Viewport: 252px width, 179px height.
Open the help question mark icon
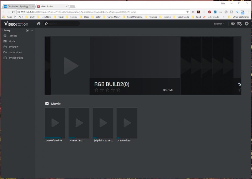click(x=233, y=24)
